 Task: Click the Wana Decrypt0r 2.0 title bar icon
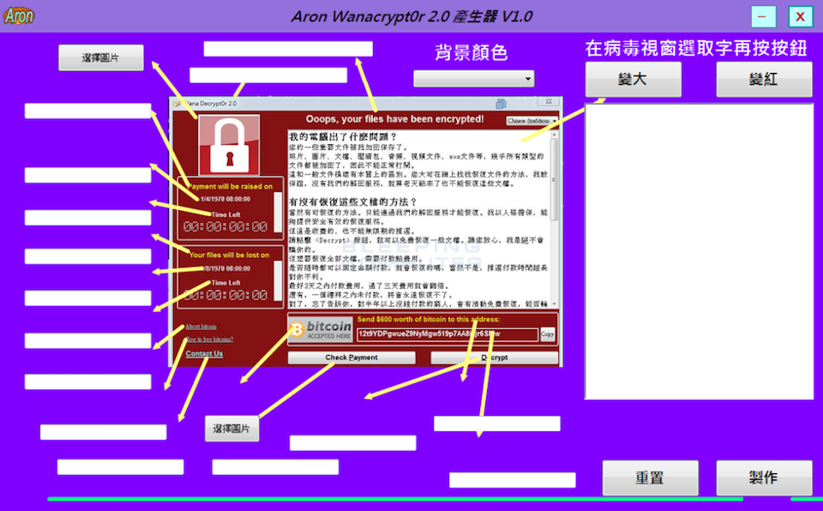pos(177,102)
